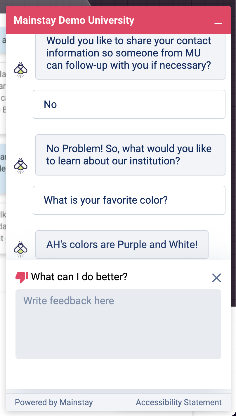Click the 'Mainstay Demo University' header title
Screen dimensions: 236x416
point(74,20)
